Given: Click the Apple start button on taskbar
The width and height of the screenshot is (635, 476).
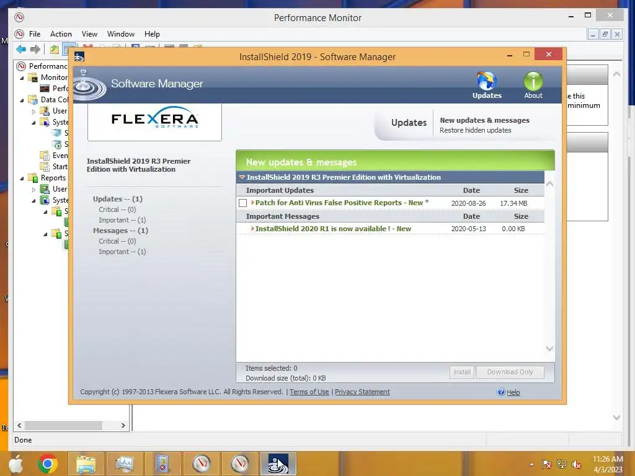Looking at the screenshot, I should [16, 464].
